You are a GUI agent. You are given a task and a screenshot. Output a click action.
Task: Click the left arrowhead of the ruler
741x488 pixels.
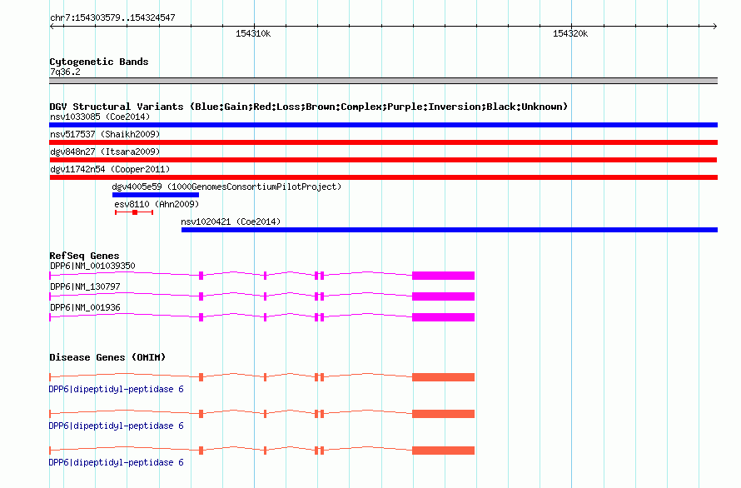pos(52,26)
